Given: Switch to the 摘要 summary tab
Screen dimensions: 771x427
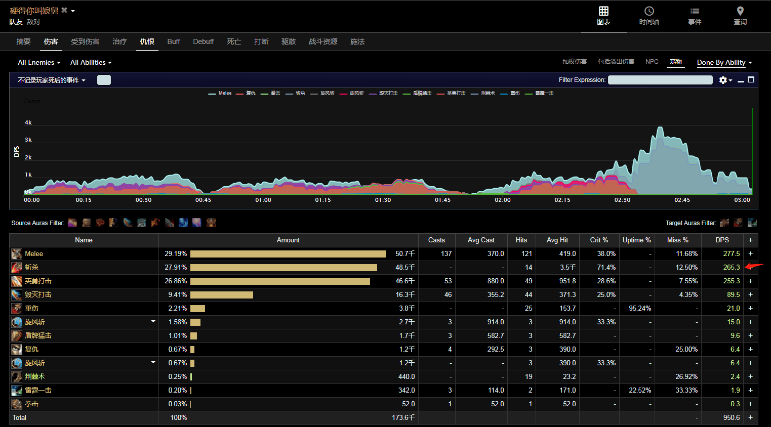Looking at the screenshot, I should (x=23, y=41).
